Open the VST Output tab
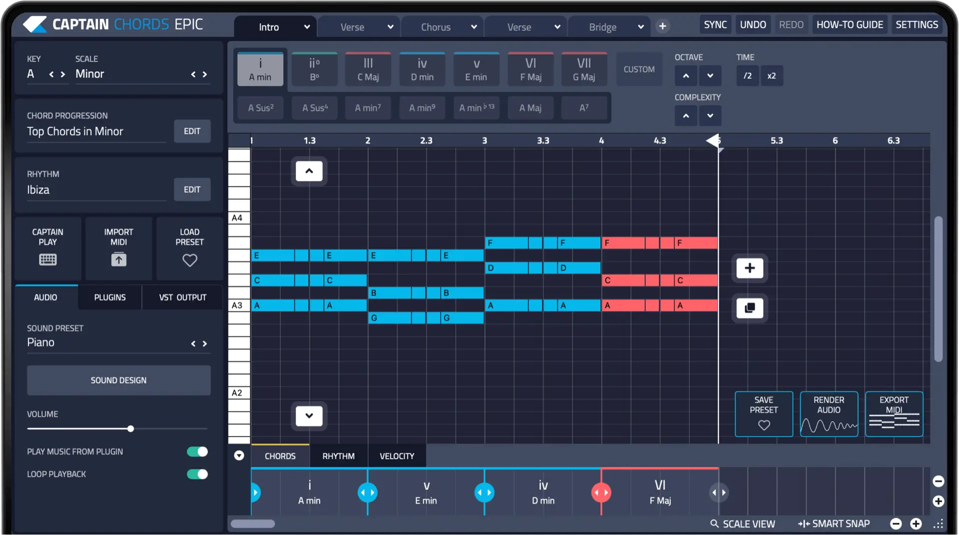 click(182, 297)
